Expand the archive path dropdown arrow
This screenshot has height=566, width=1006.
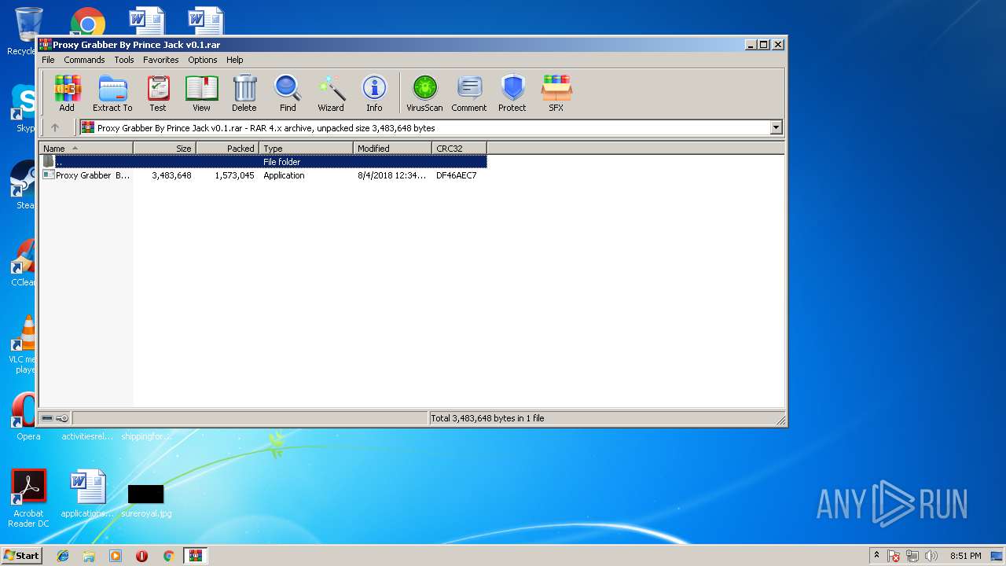pyautogui.click(x=777, y=127)
